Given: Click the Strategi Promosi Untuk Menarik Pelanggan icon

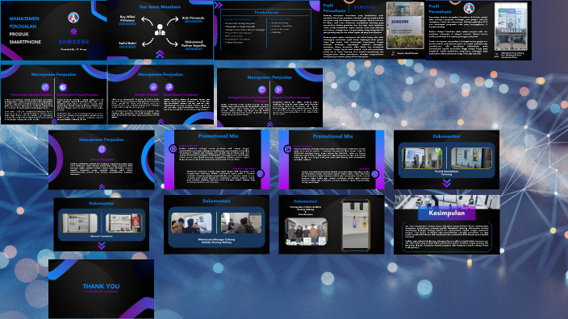Looking at the screenshot, I should point(262,89).
